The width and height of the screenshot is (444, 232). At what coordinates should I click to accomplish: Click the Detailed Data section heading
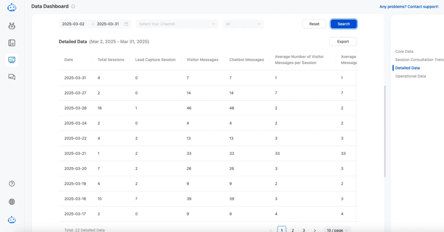point(73,42)
